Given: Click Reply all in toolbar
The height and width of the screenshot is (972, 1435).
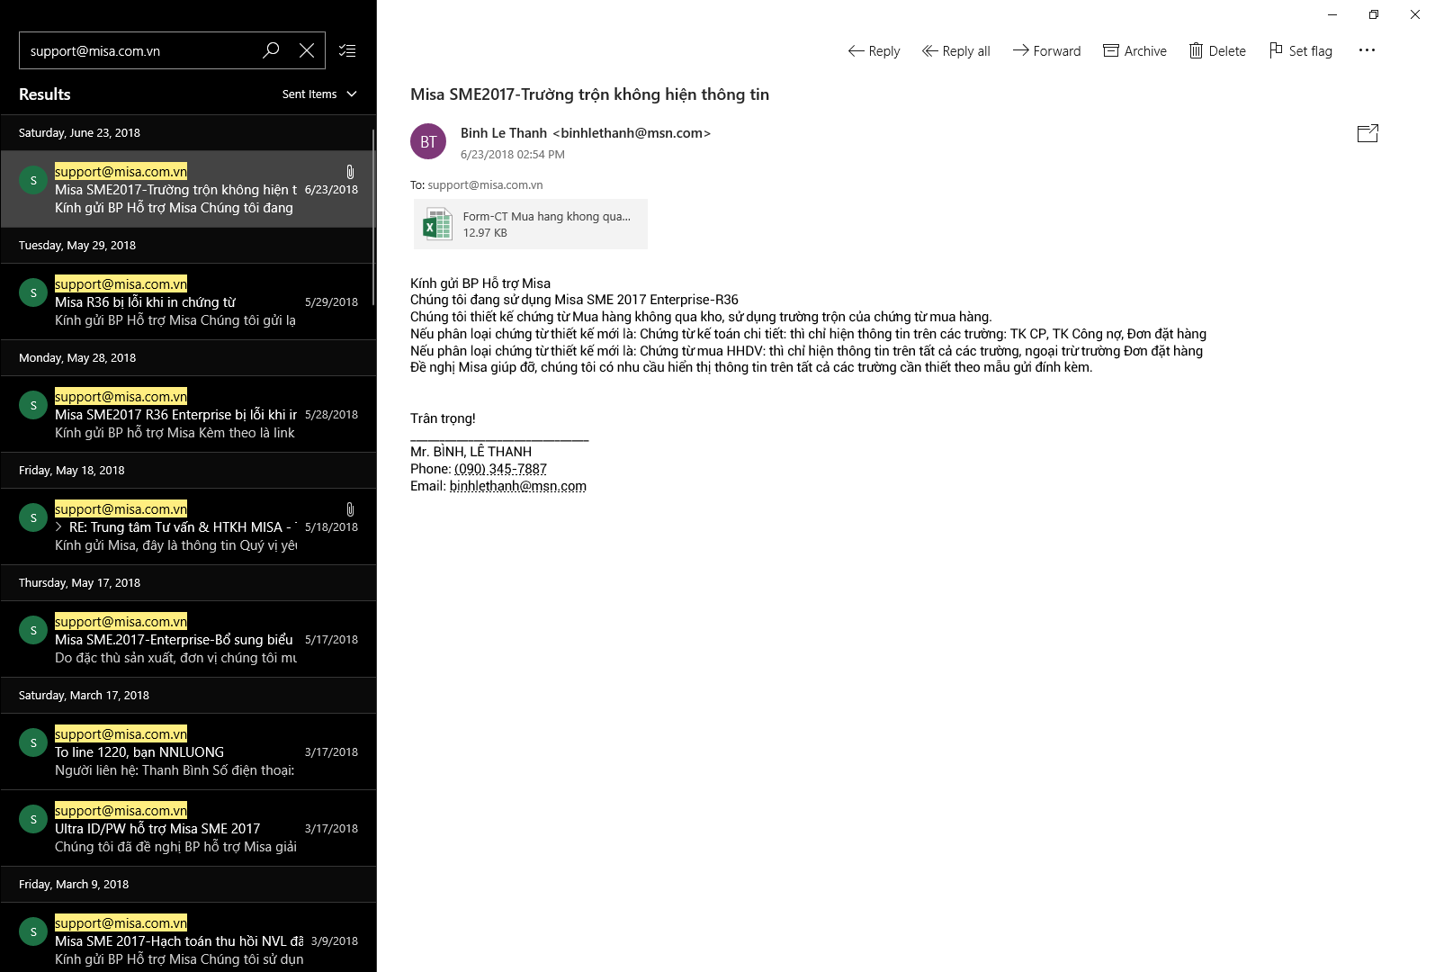Looking at the screenshot, I should pyautogui.click(x=955, y=51).
